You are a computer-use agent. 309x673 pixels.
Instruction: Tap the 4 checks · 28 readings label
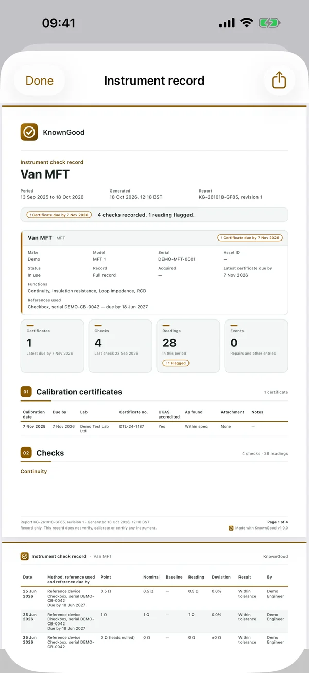[265, 453]
